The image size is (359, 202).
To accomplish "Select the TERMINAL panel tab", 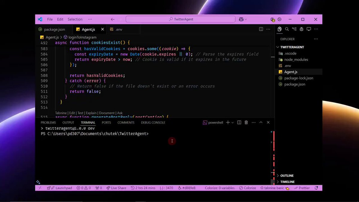I will coord(88,122).
